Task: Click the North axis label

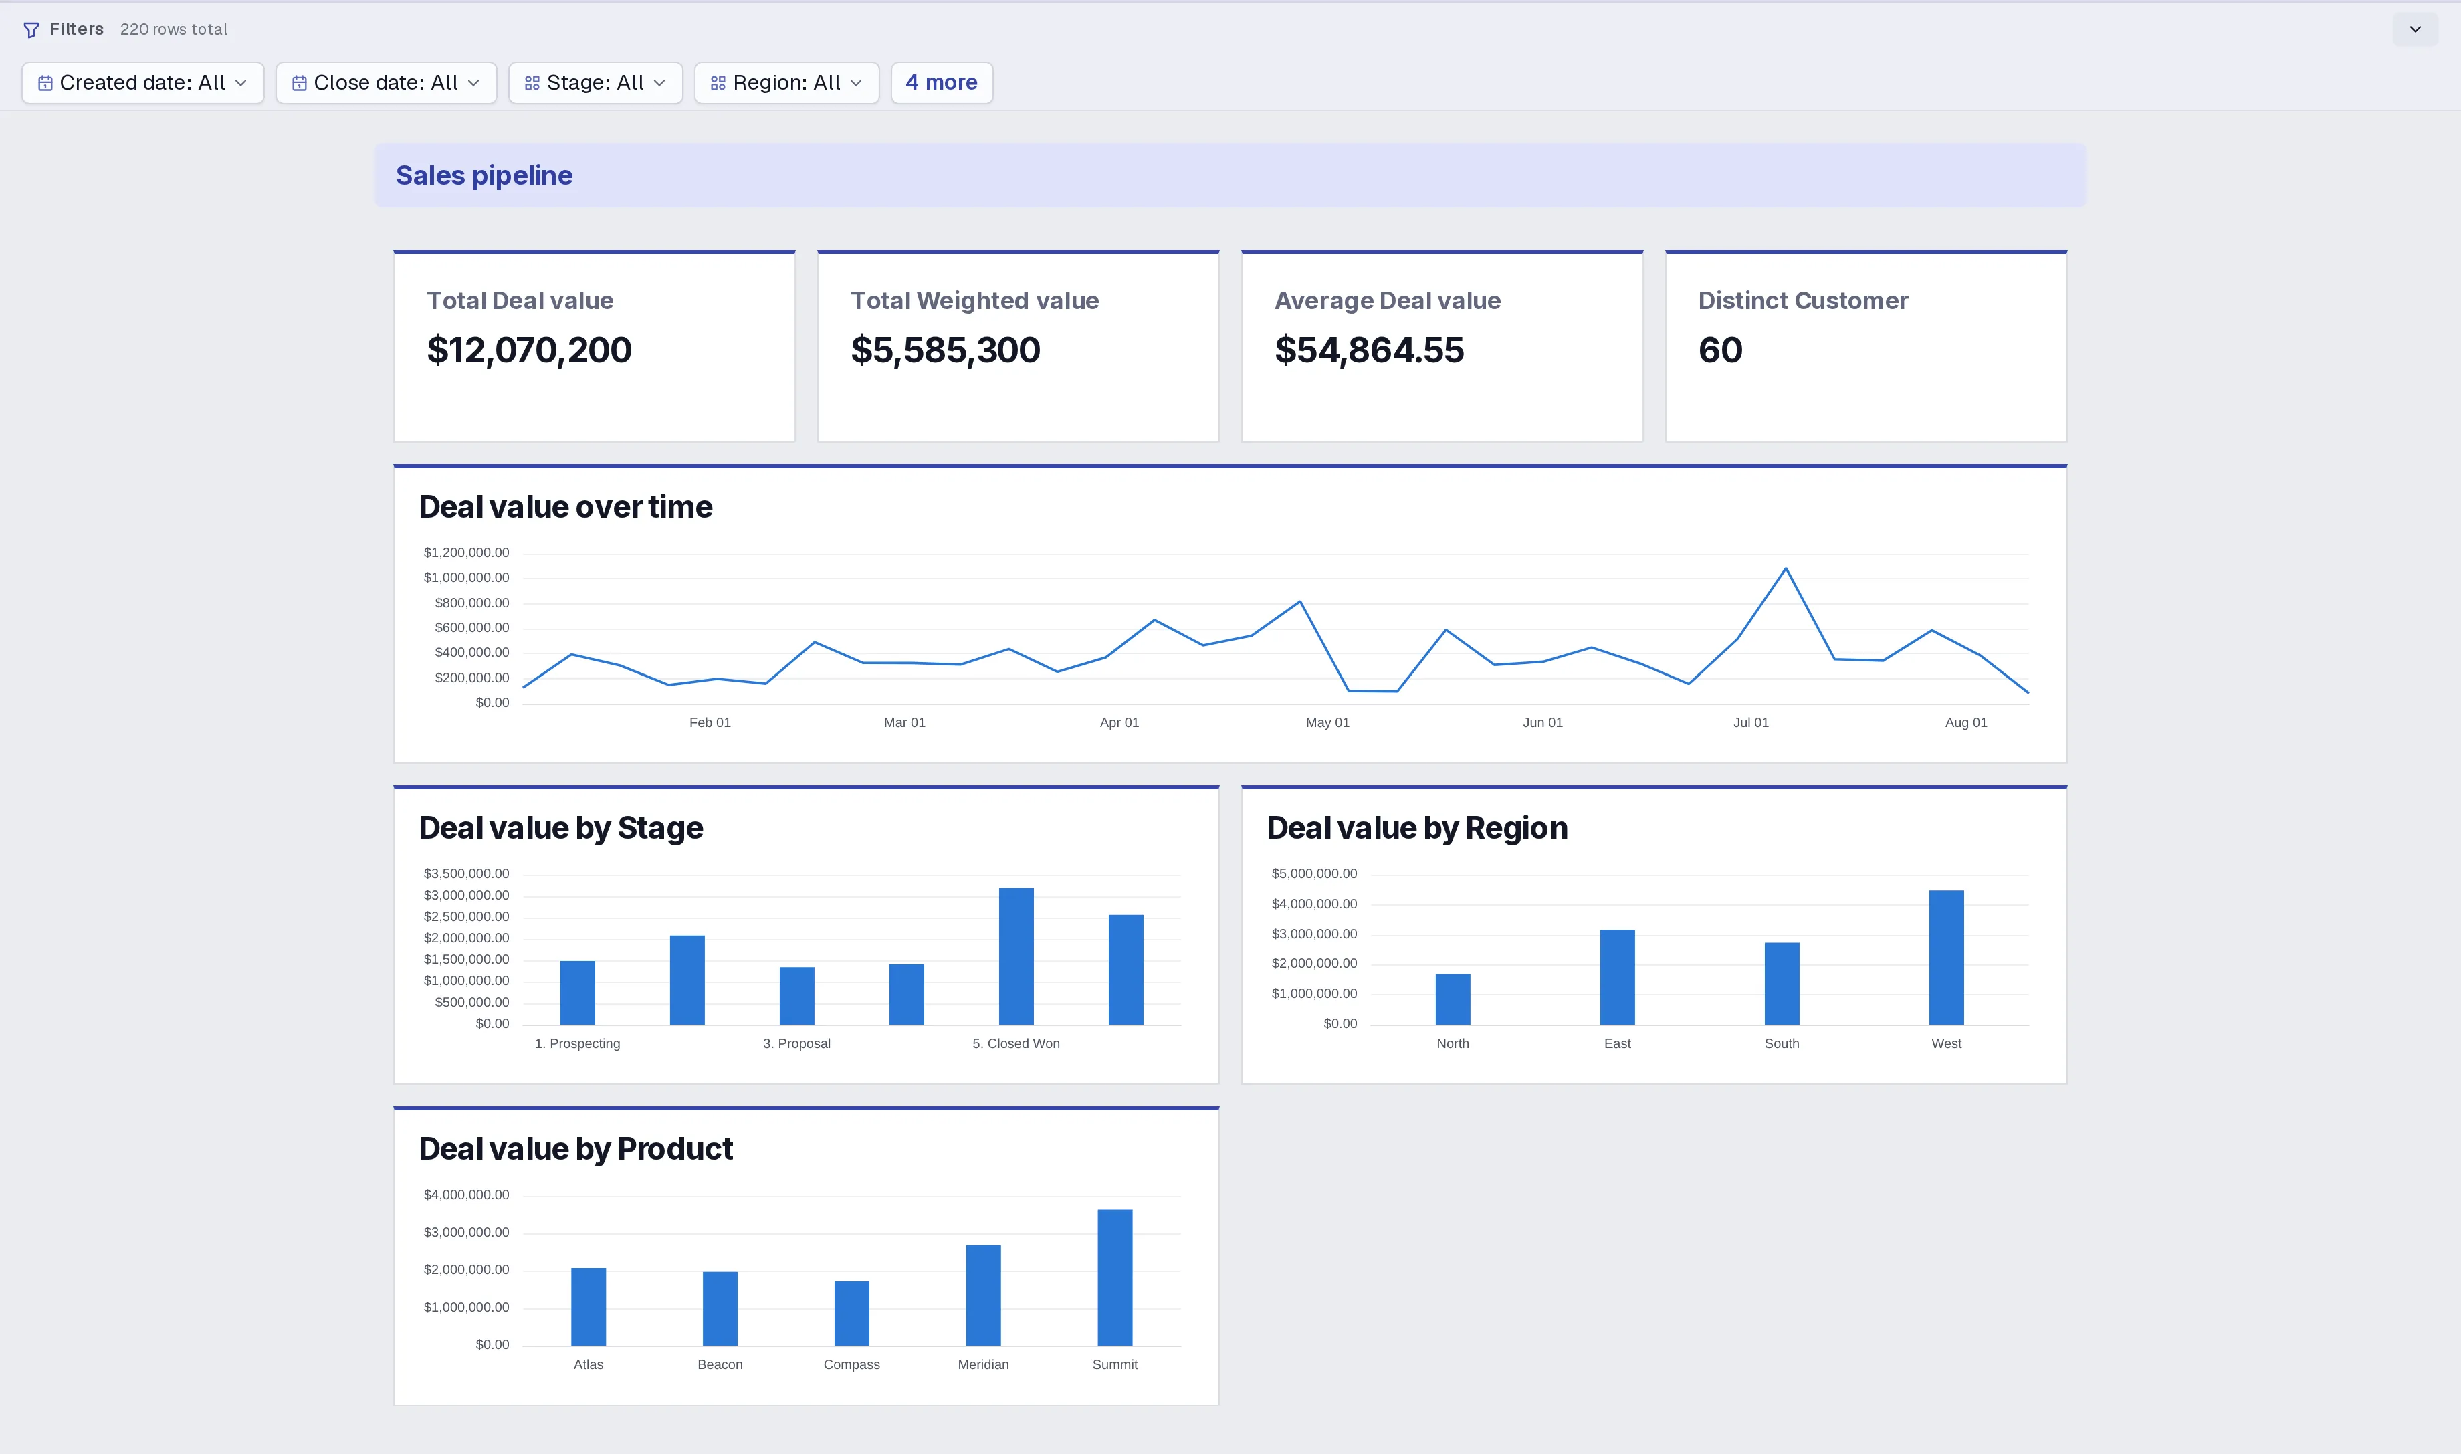Action: point(1453,1043)
